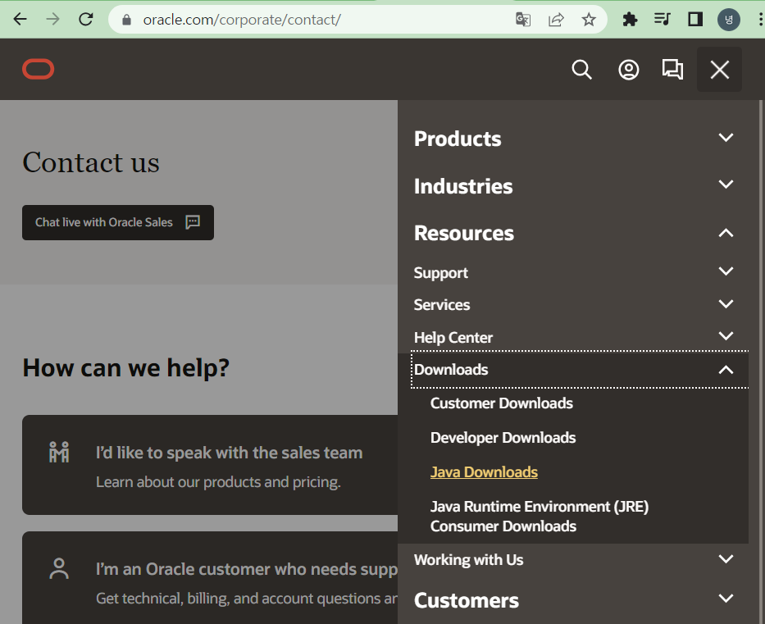Open the Services submenu item
This screenshot has height=624, width=765.
[x=441, y=305]
